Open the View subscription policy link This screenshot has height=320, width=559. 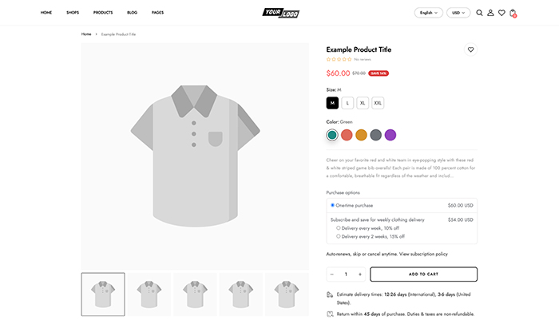[423, 254]
